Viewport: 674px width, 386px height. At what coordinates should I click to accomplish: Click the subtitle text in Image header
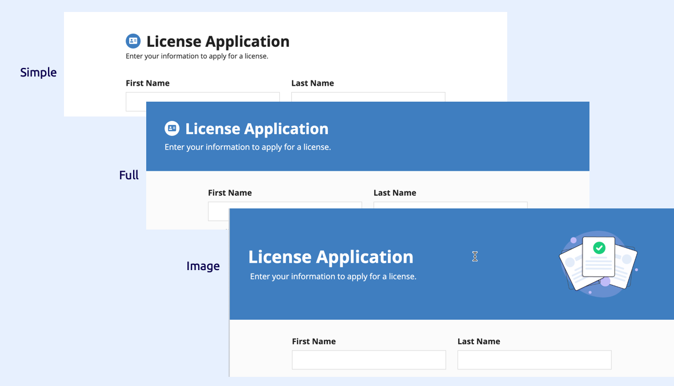333,276
